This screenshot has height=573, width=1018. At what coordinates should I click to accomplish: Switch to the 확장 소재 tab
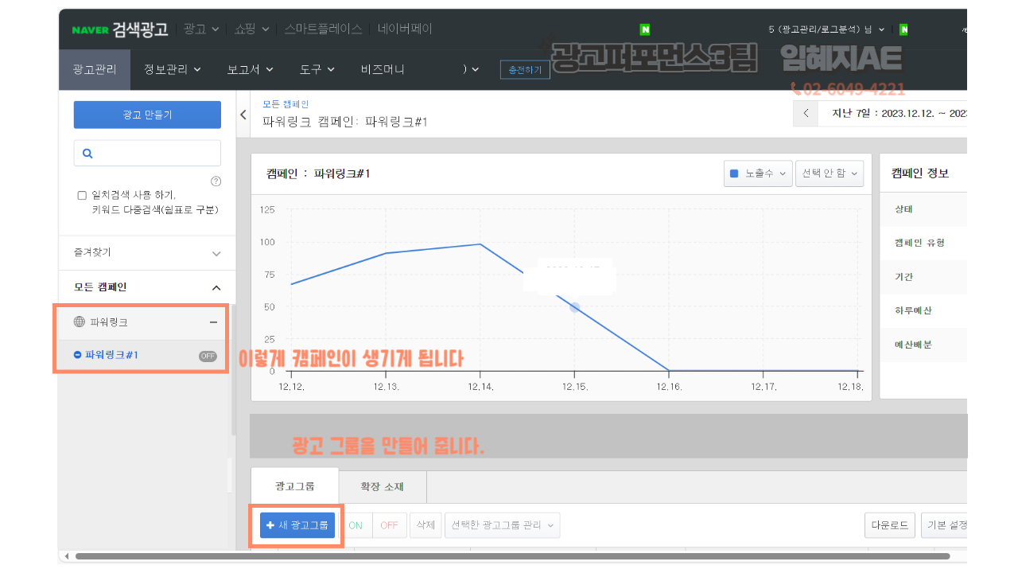click(383, 486)
